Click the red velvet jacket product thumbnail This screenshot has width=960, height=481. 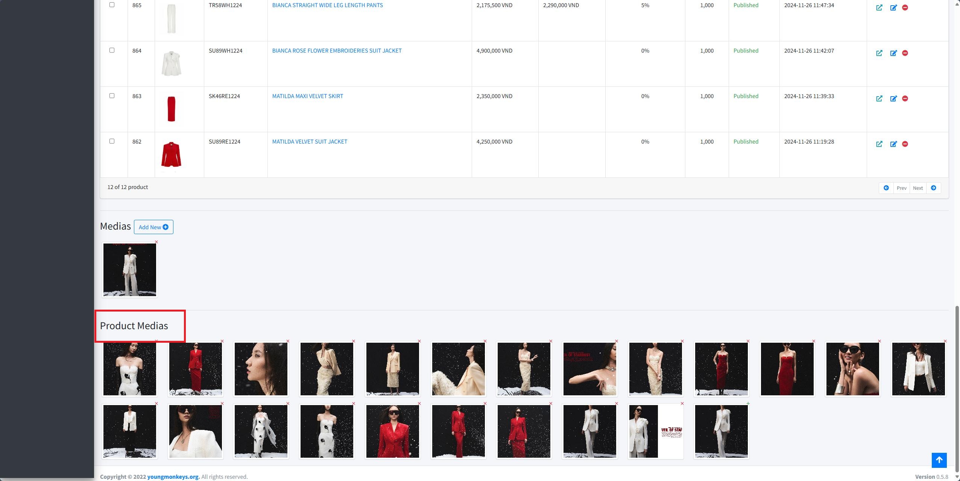point(171,154)
